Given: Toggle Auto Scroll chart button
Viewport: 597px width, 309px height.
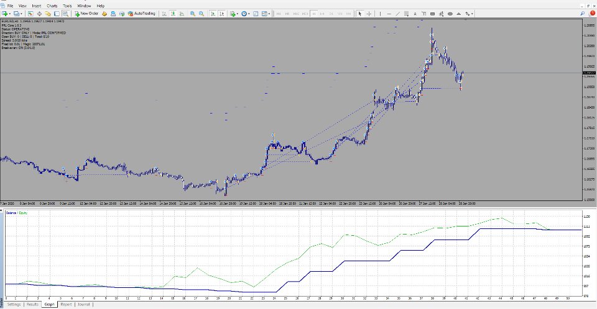Looking at the screenshot, I should (213, 14).
